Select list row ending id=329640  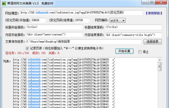(64, 101)
